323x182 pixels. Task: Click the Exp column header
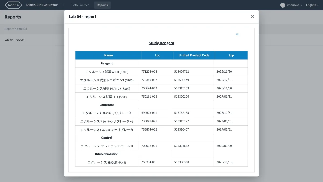pyautogui.click(x=231, y=55)
